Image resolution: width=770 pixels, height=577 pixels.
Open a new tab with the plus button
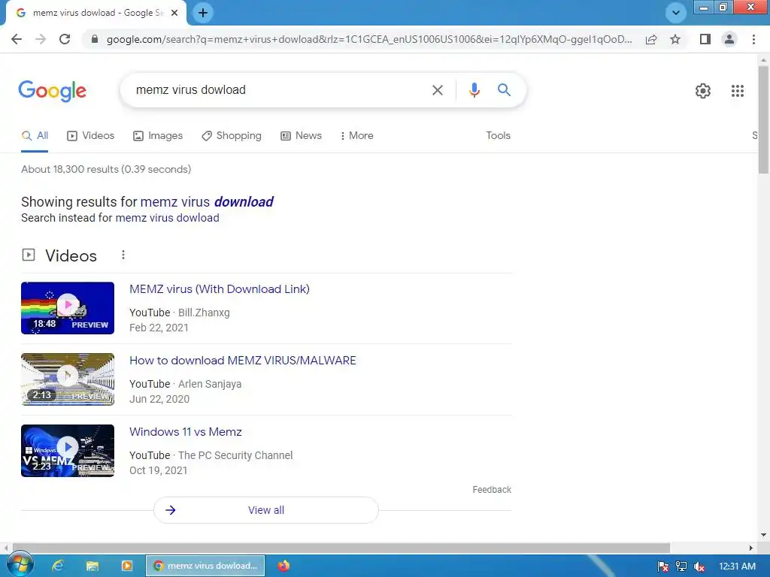click(203, 13)
